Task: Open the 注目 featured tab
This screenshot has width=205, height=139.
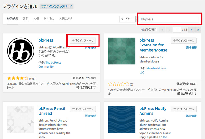Action: coord(25,19)
